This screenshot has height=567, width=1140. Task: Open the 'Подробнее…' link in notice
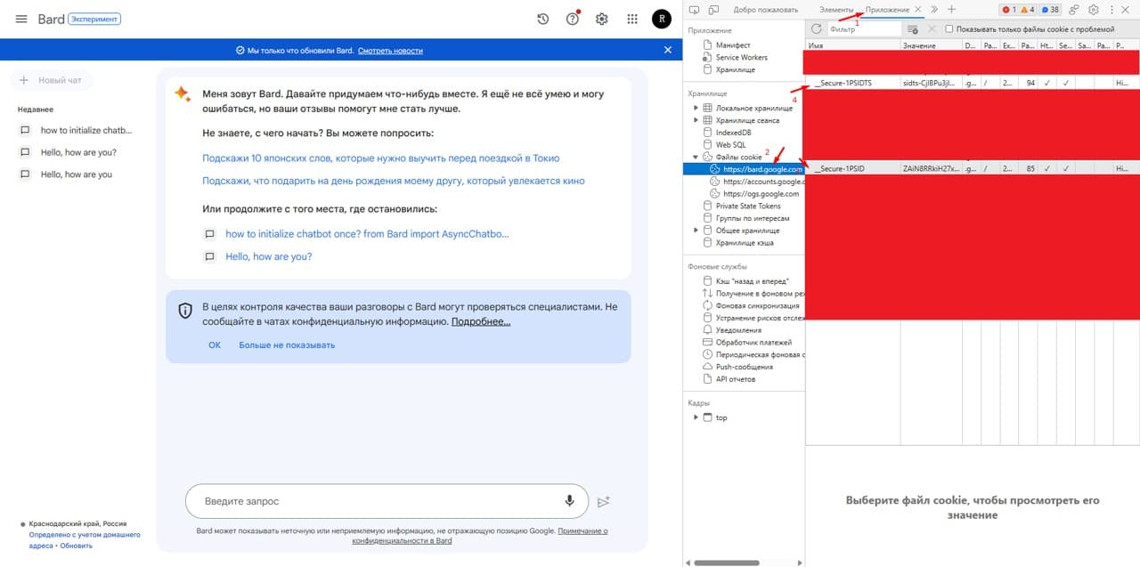pyautogui.click(x=481, y=321)
